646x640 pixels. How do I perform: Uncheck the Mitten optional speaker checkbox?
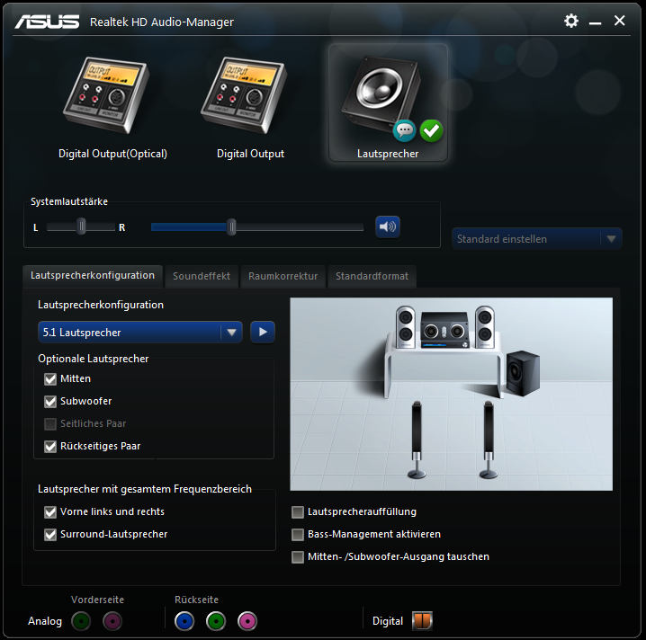pyautogui.click(x=50, y=379)
